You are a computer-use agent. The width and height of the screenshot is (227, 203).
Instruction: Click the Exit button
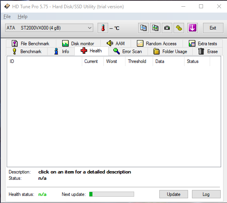point(213,28)
